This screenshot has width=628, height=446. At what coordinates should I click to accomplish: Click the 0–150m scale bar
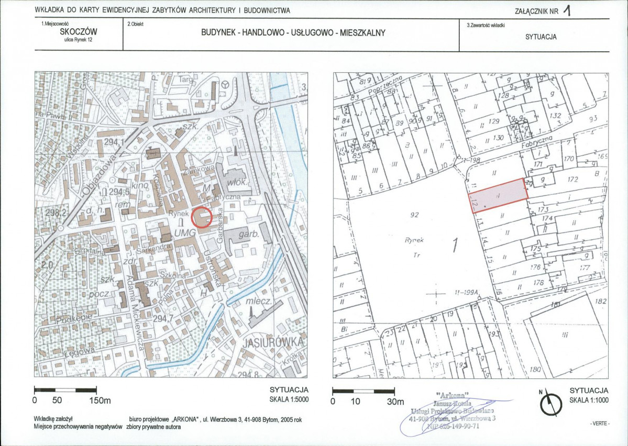click(65, 391)
